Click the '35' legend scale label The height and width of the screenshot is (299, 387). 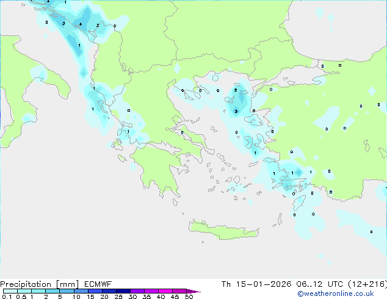click(146, 297)
